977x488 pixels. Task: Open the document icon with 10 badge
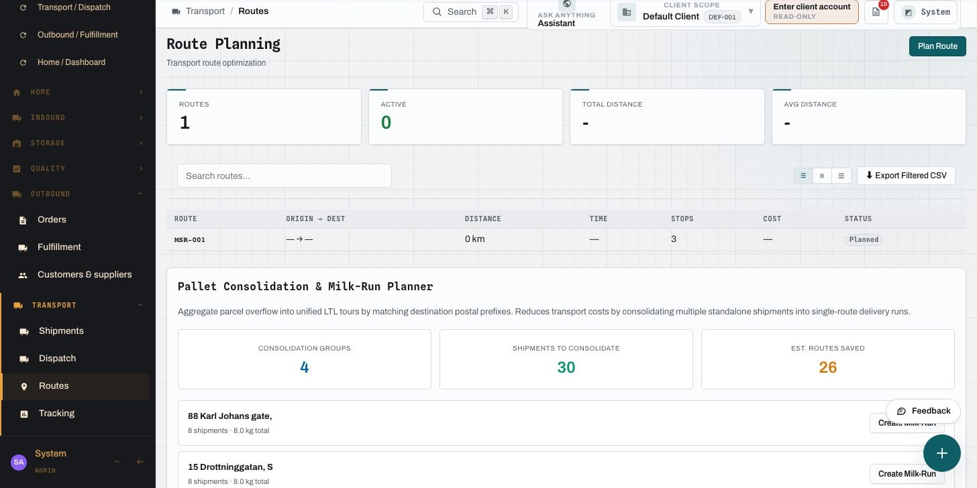[x=876, y=12]
